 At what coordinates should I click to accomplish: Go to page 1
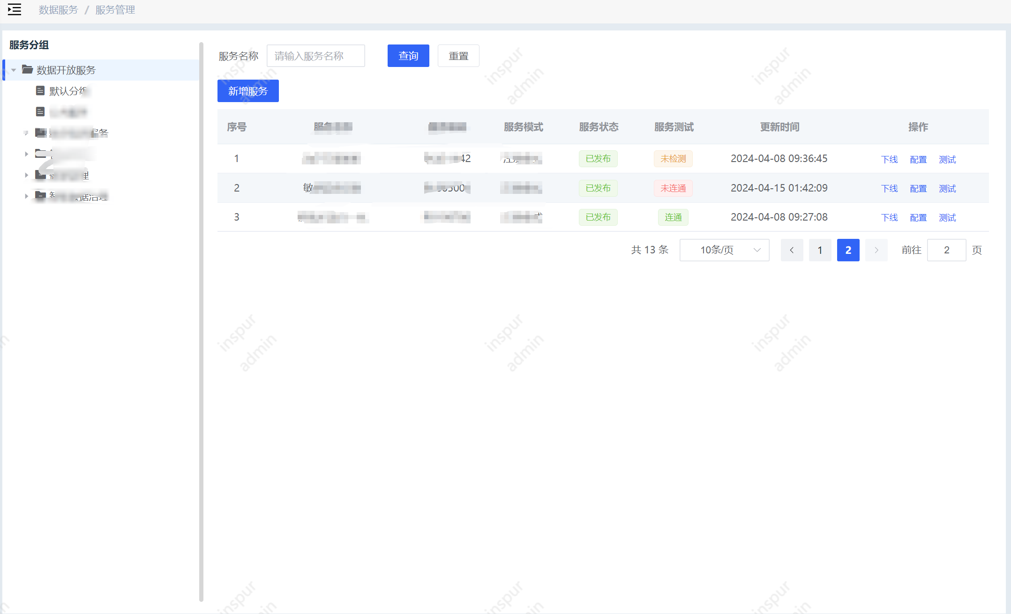coord(820,250)
